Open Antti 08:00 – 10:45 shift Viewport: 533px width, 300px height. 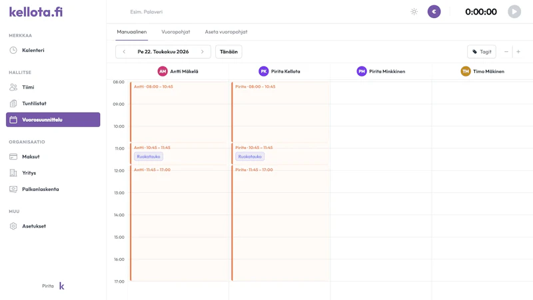[x=179, y=112]
